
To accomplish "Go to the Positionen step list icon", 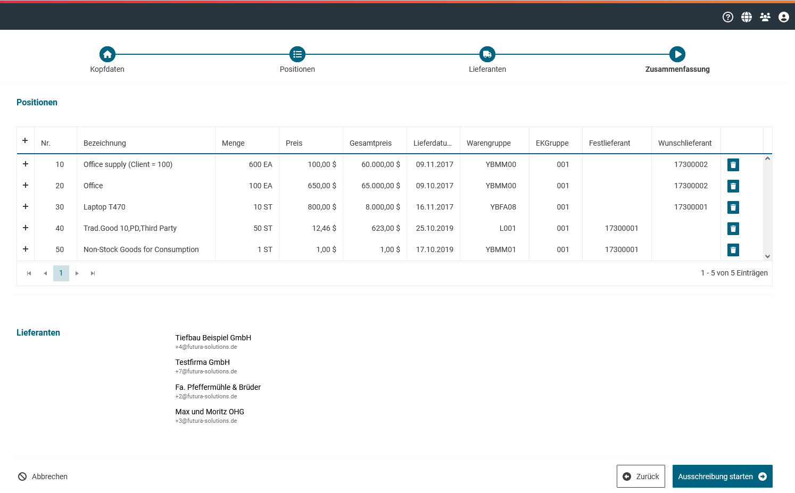I will [297, 54].
